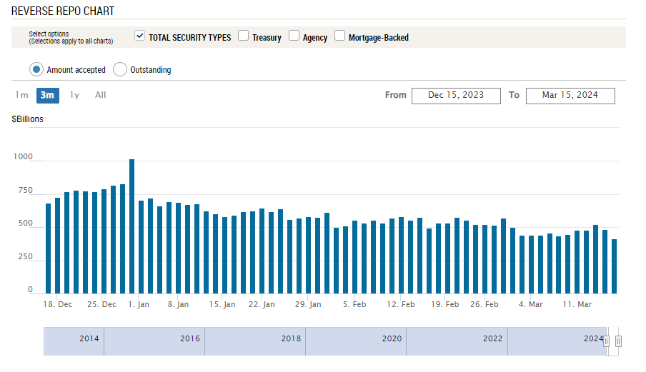Check the Mortgage-Backed option

[339, 36]
